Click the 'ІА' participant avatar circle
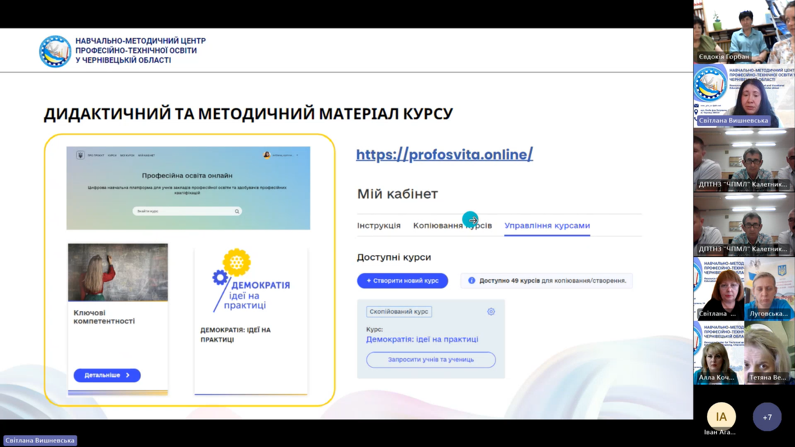The height and width of the screenshot is (447, 795). tap(721, 417)
